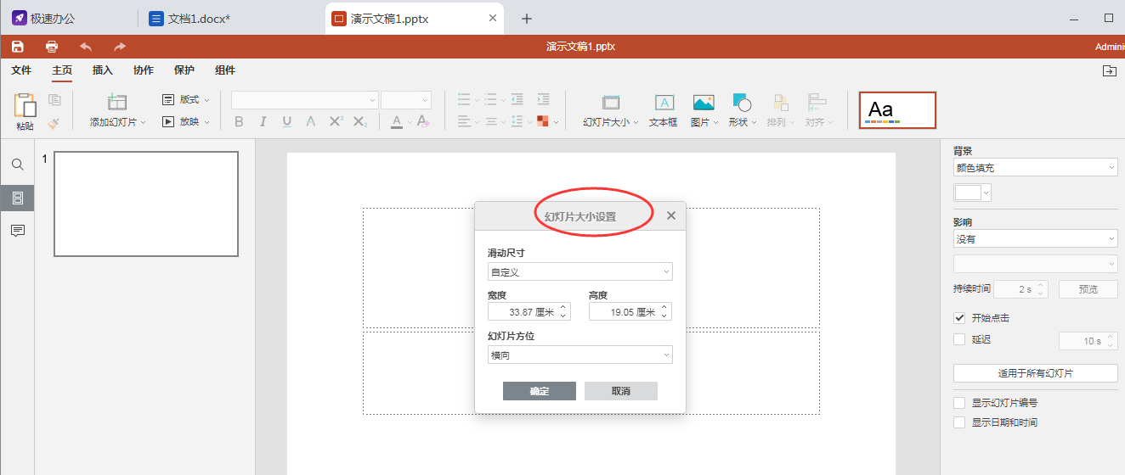Expand the 幻灯片方位 dropdown showing 横向
Image resolution: width=1125 pixels, height=475 pixels.
[x=580, y=355]
